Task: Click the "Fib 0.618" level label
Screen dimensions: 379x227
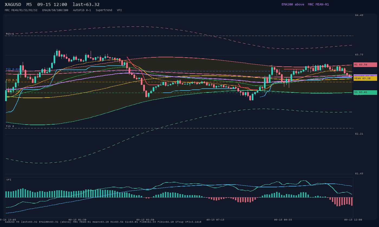Action: [13, 69]
